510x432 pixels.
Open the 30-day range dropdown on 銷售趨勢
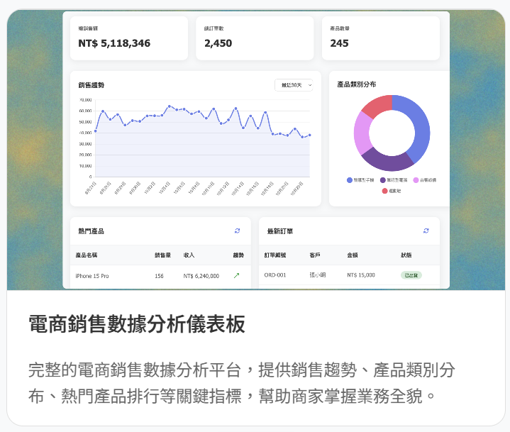pyautogui.click(x=294, y=85)
